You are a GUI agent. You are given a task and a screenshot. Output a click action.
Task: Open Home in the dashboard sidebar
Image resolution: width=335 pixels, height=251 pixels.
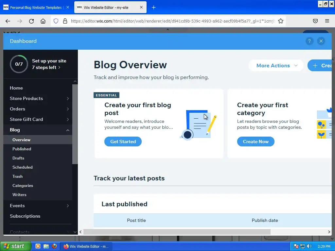[16, 88]
